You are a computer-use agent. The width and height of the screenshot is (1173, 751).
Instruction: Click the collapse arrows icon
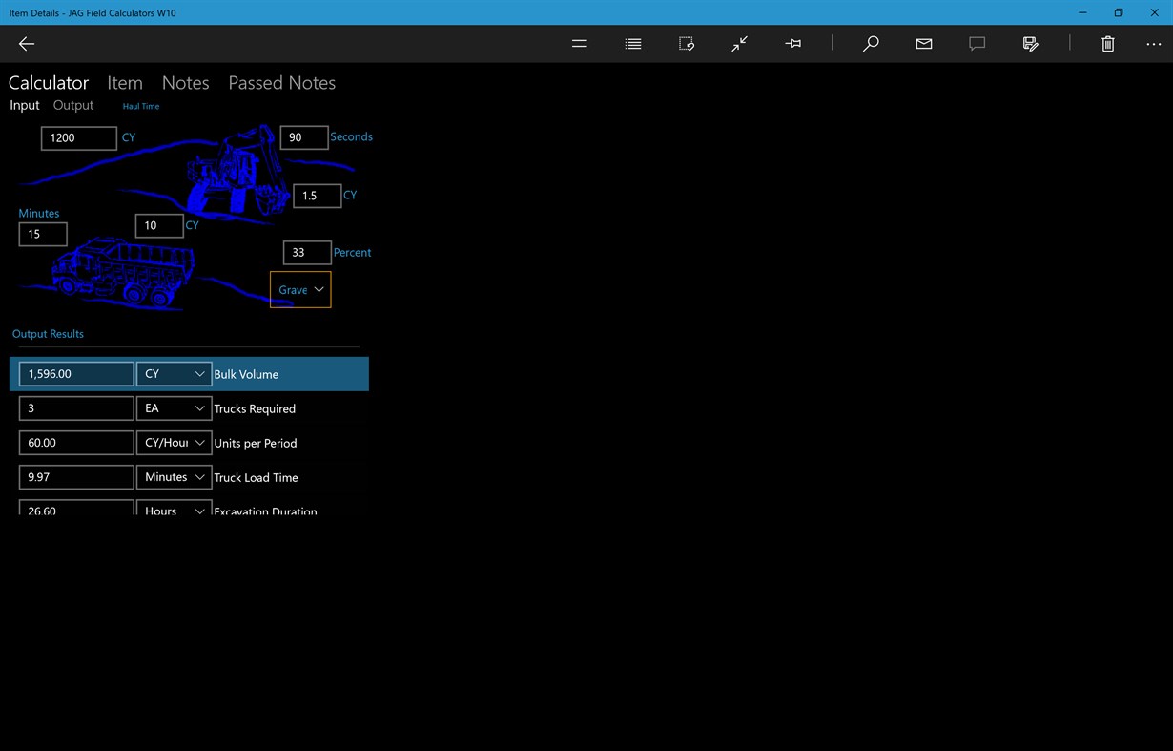coord(739,44)
